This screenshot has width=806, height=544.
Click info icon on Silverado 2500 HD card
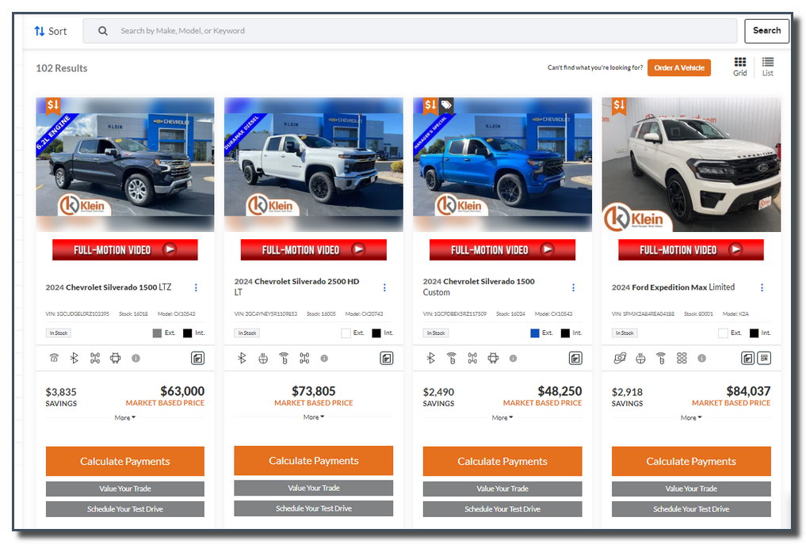pos(324,358)
